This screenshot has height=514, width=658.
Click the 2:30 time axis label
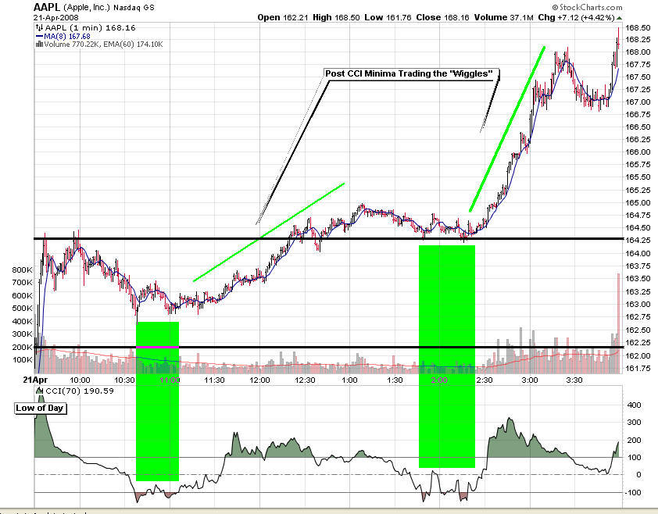[485, 380]
